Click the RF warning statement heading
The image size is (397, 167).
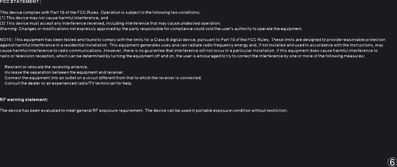24,100
